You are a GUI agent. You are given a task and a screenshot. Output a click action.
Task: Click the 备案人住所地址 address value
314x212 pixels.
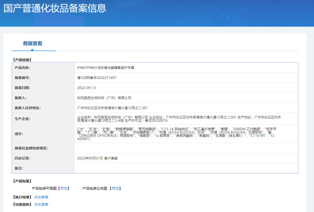coord(112,108)
